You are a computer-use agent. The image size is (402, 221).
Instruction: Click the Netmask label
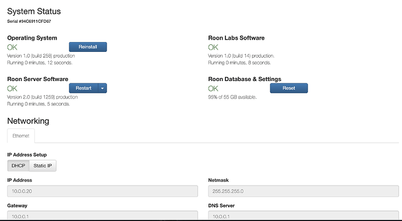click(x=218, y=180)
